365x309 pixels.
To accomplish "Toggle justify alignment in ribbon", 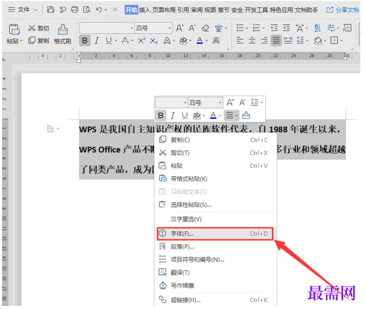I will click(x=276, y=41).
